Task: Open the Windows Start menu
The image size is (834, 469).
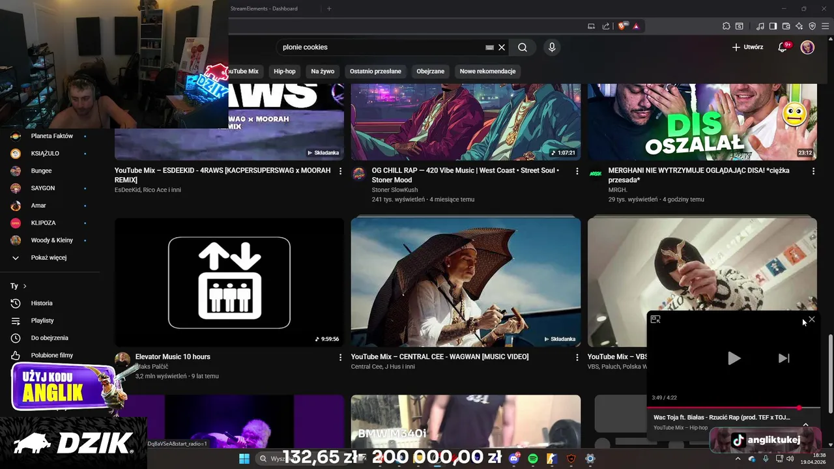Action: (x=244, y=459)
